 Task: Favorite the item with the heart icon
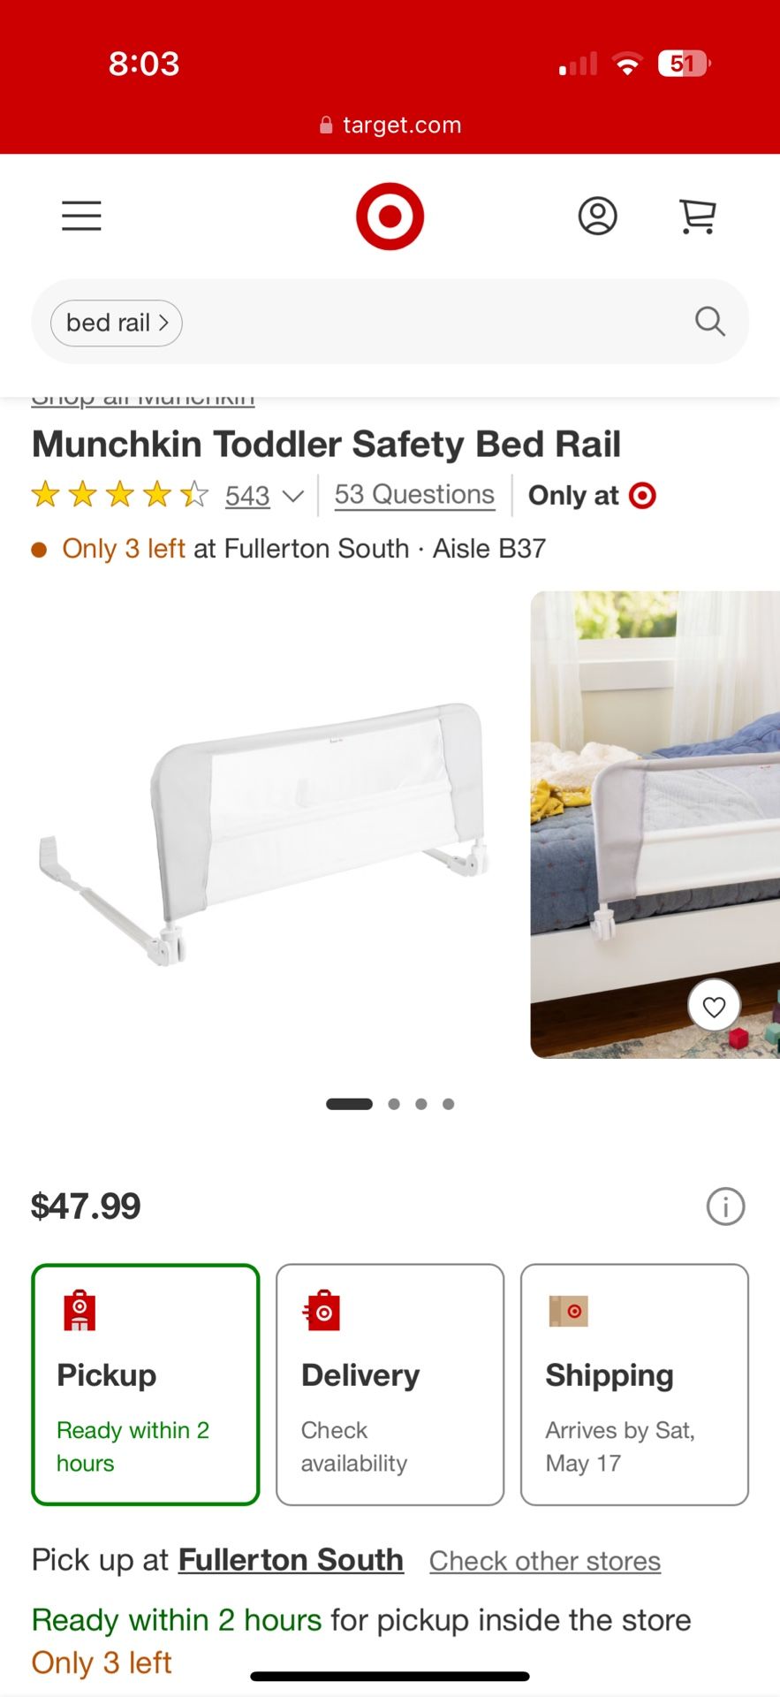coord(714,1006)
